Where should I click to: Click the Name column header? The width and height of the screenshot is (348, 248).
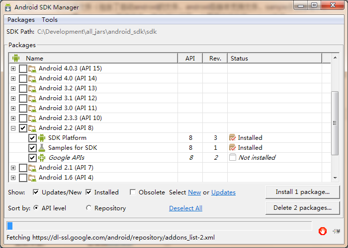tap(93, 58)
